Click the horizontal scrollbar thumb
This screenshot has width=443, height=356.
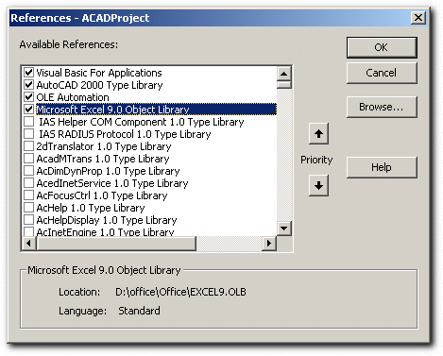tap(116, 244)
